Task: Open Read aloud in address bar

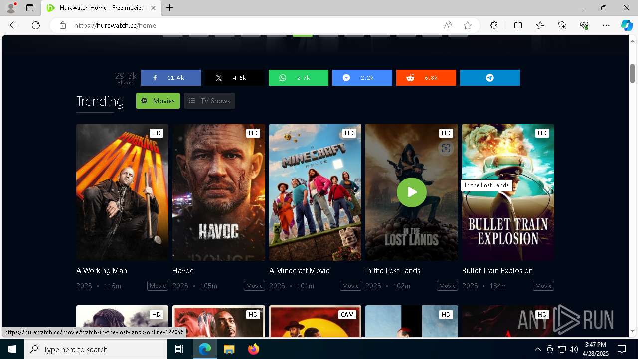Action: pyautogui.click(x=448, y=25)
